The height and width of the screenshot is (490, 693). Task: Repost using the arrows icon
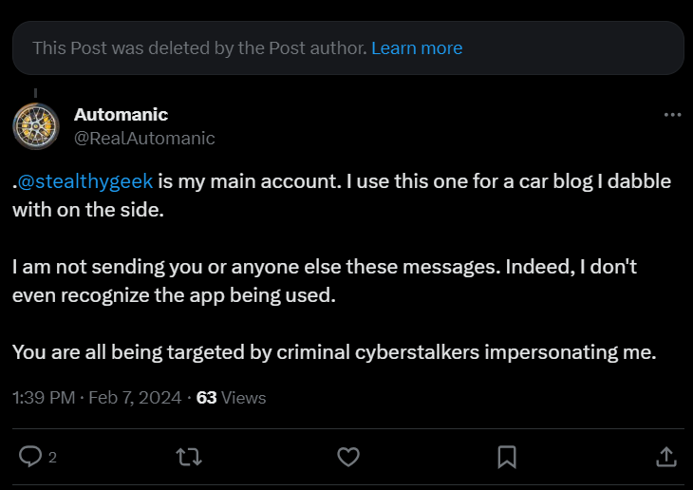pos(189,457)
